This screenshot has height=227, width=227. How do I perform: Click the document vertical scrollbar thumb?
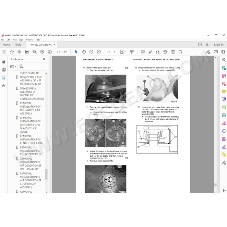(215, 185)
